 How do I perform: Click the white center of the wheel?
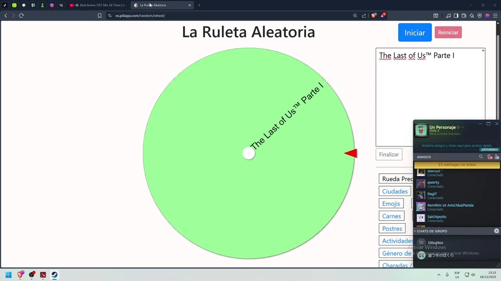point(249,153)
